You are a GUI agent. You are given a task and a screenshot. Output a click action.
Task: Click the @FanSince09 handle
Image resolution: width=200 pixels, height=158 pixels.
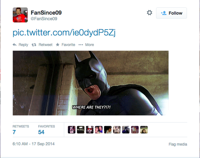tap(44, 19)
